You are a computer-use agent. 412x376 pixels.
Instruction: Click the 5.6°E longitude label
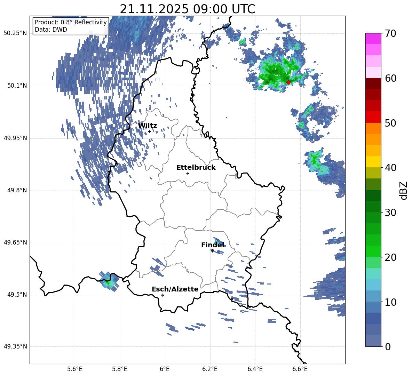tap(75, 369)
